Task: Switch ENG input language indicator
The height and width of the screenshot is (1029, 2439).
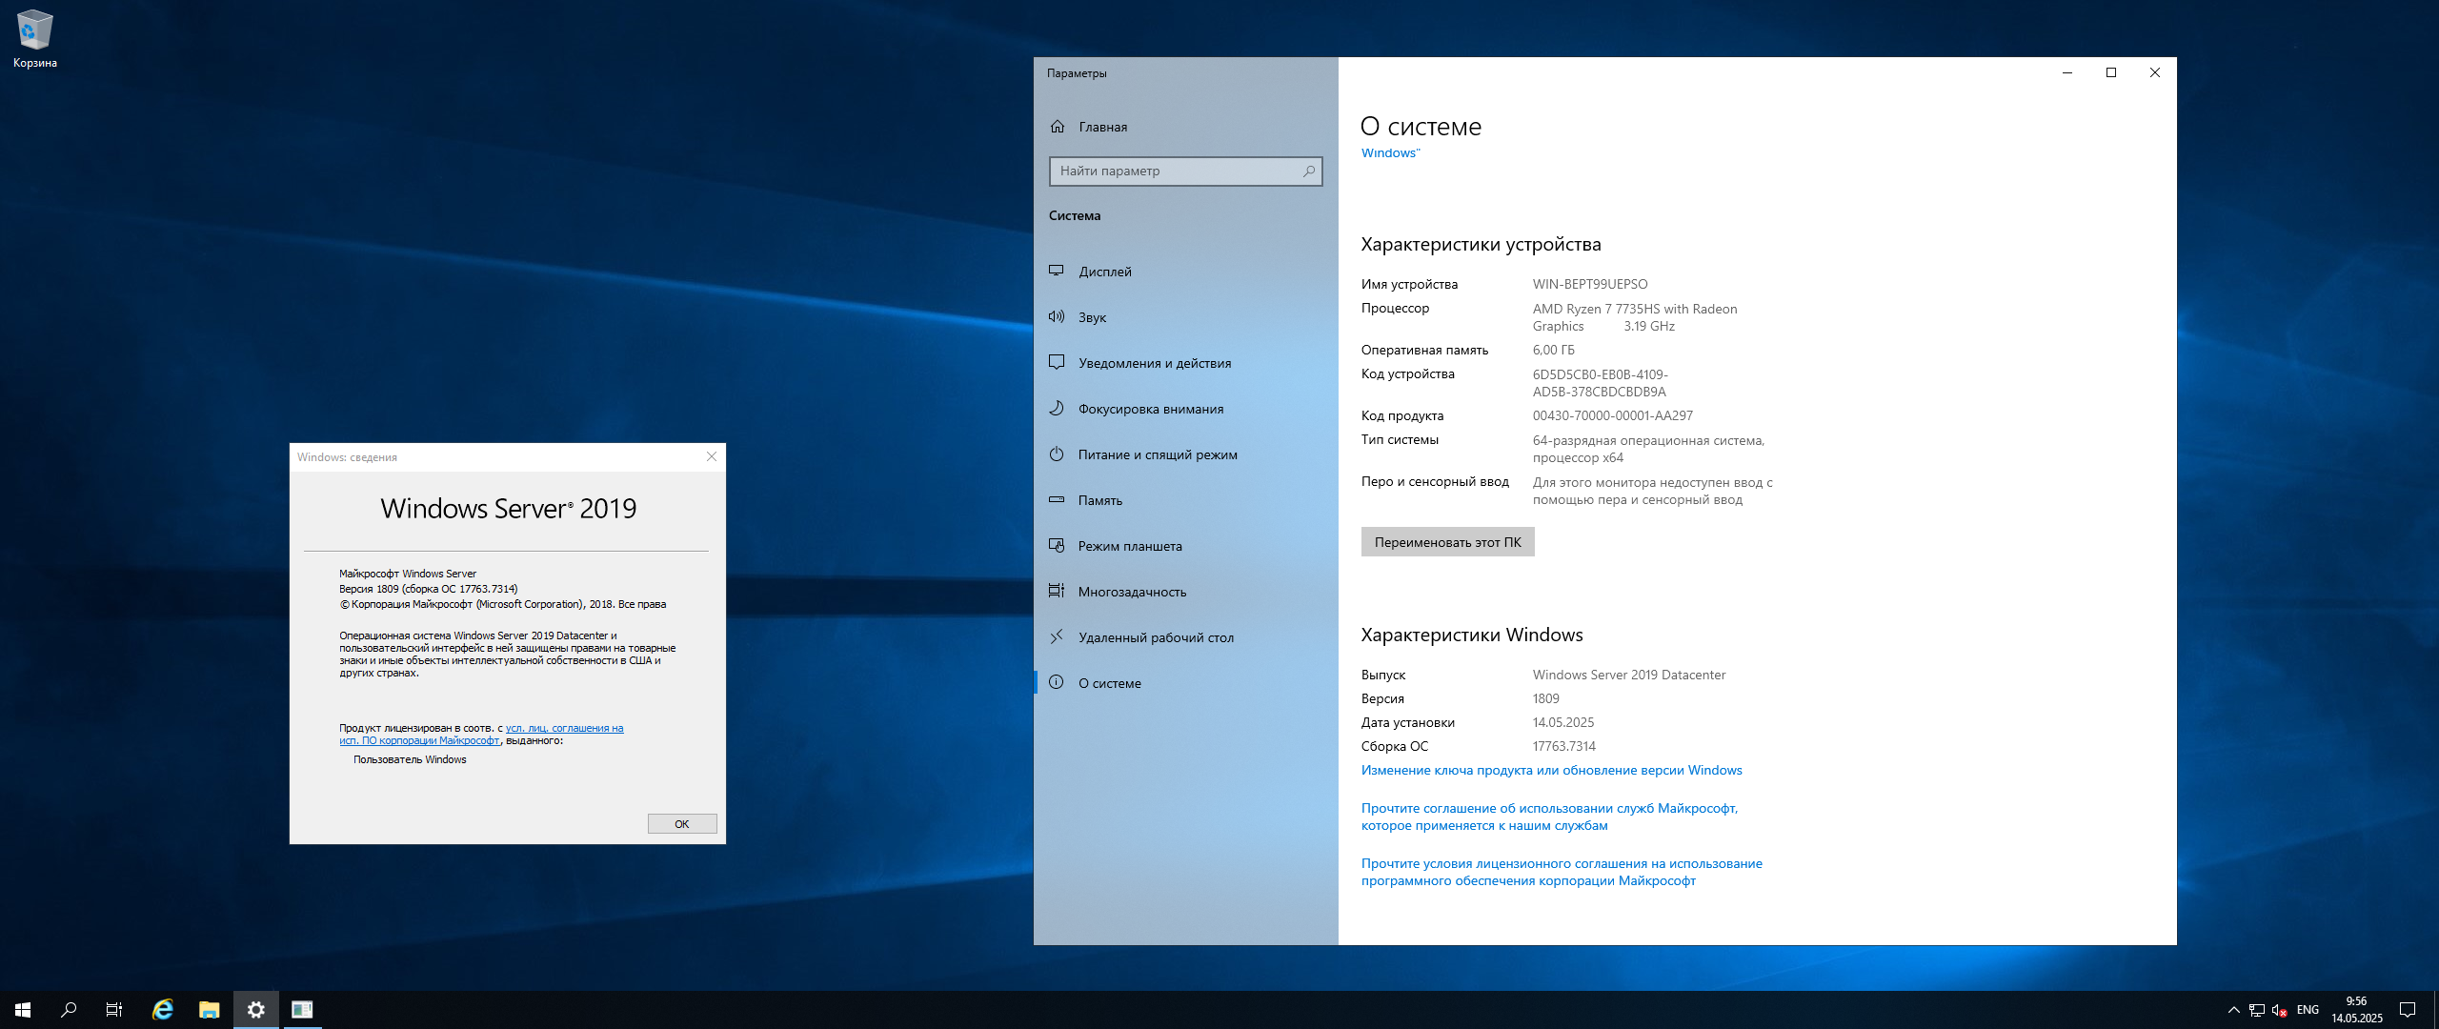Action: tap(2308, 1010)
